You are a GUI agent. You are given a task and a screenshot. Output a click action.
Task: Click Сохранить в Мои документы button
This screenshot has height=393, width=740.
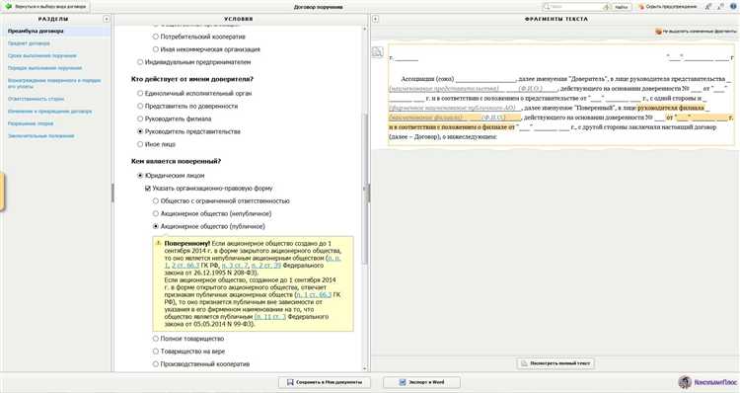[x=325, y=382]
